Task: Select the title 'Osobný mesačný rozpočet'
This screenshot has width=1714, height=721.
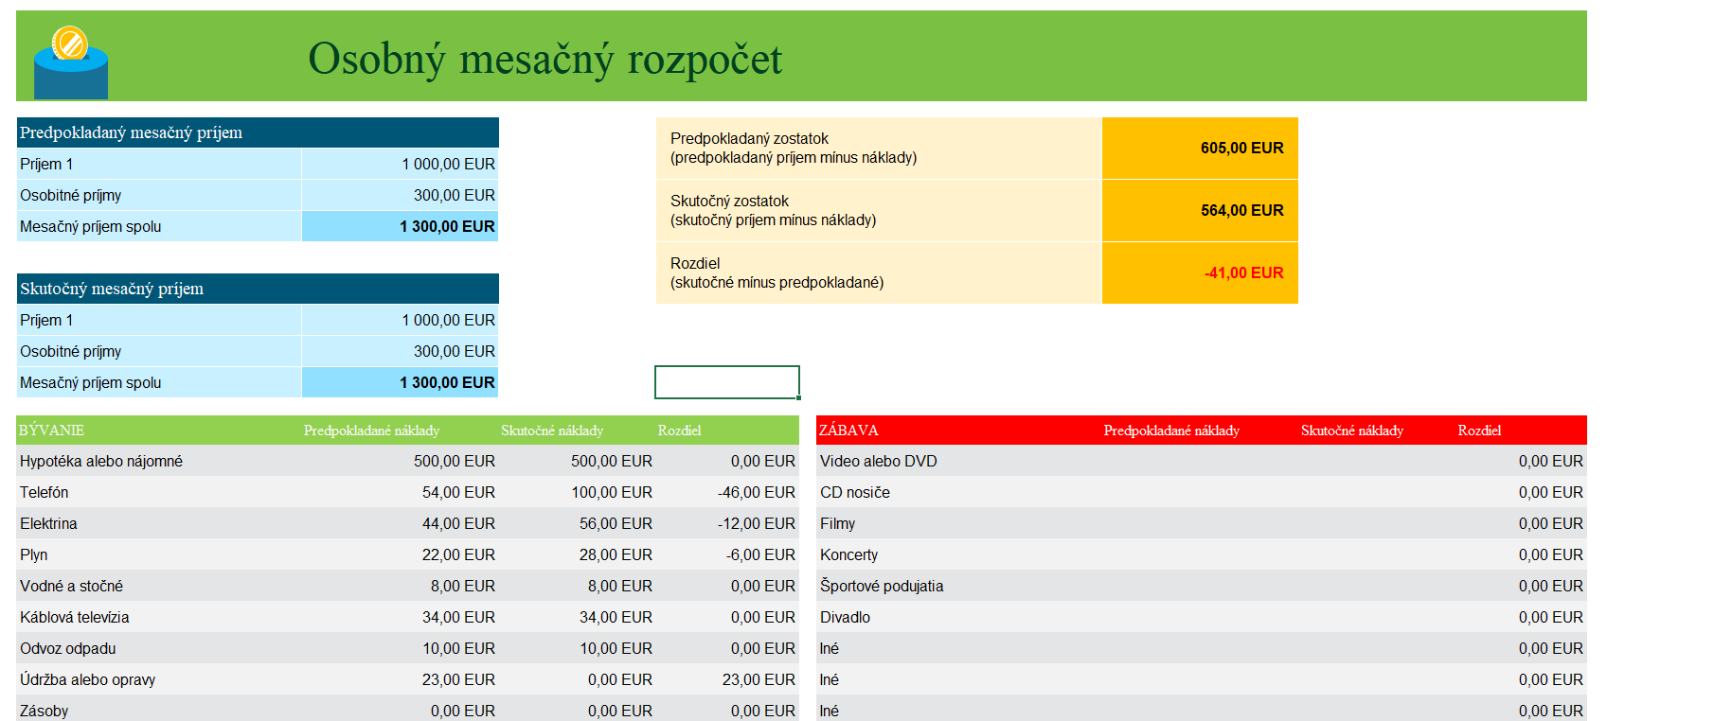Action: click(x=545, y=59)
